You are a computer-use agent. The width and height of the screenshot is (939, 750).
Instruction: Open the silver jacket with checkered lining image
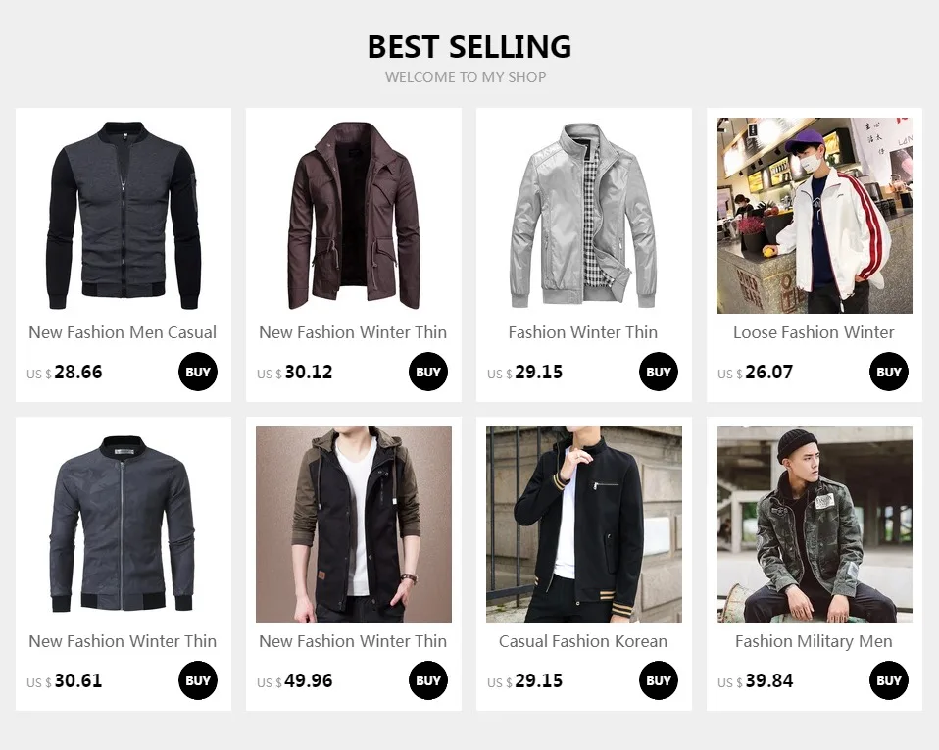pyautogui.click(x=584, y=216)
